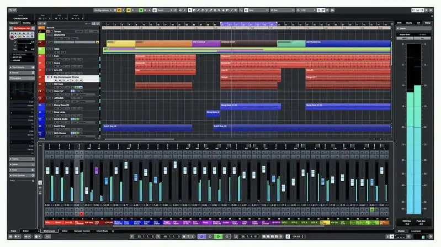Viewport: 441px width, 247px height.
Task: Click the purple mixer channel fader
Action: (96, 171)
